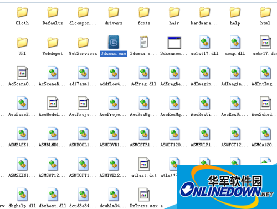Select the AcSceneO... file icon
277x209 pixels.
(22, 73)
